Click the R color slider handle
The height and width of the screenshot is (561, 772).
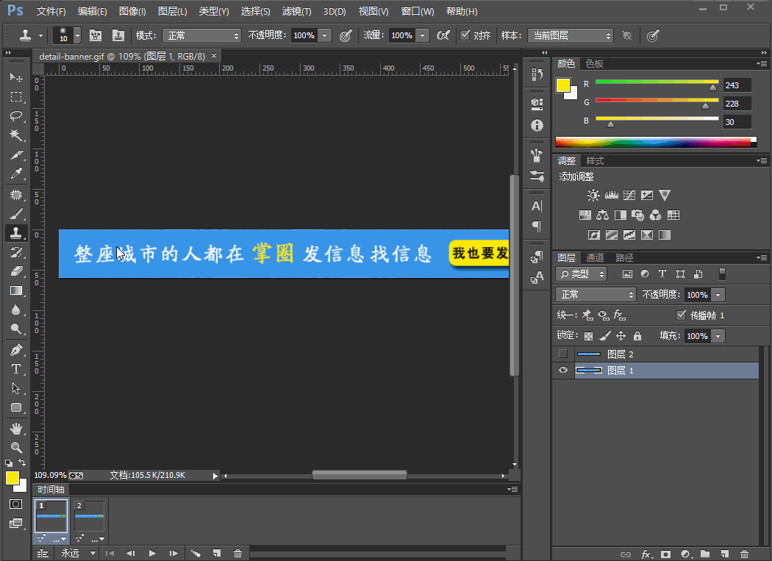pos(712,87)
